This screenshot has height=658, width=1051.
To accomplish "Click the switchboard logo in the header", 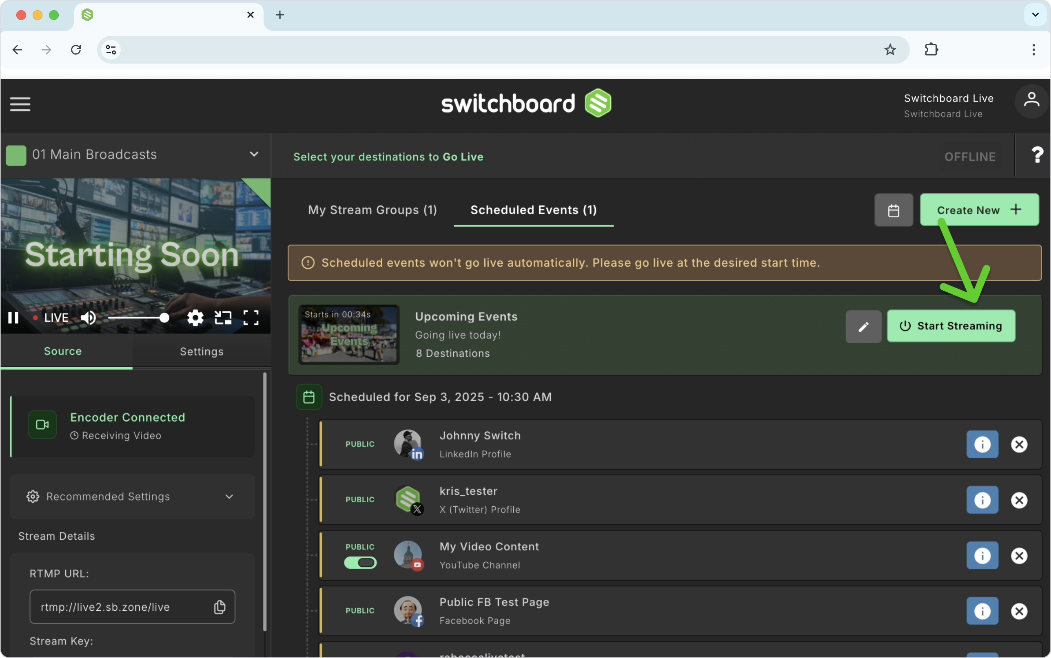I will tap(526, 103).
